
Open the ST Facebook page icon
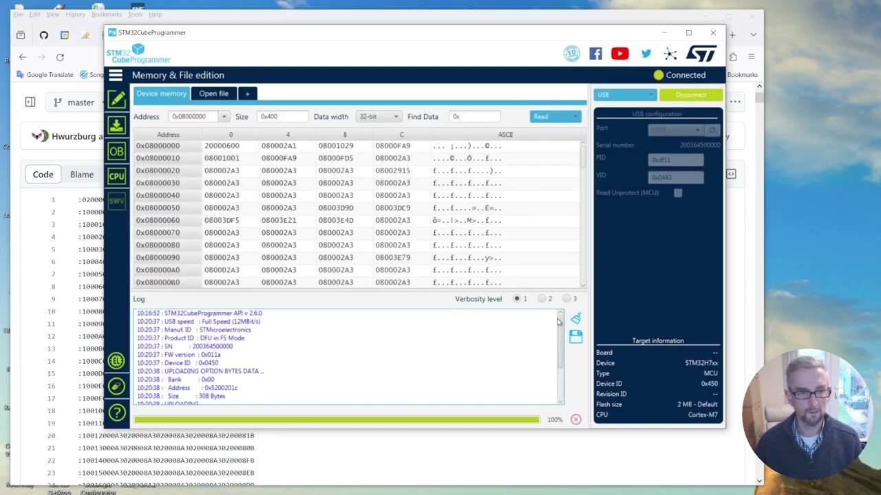point(595,54)
